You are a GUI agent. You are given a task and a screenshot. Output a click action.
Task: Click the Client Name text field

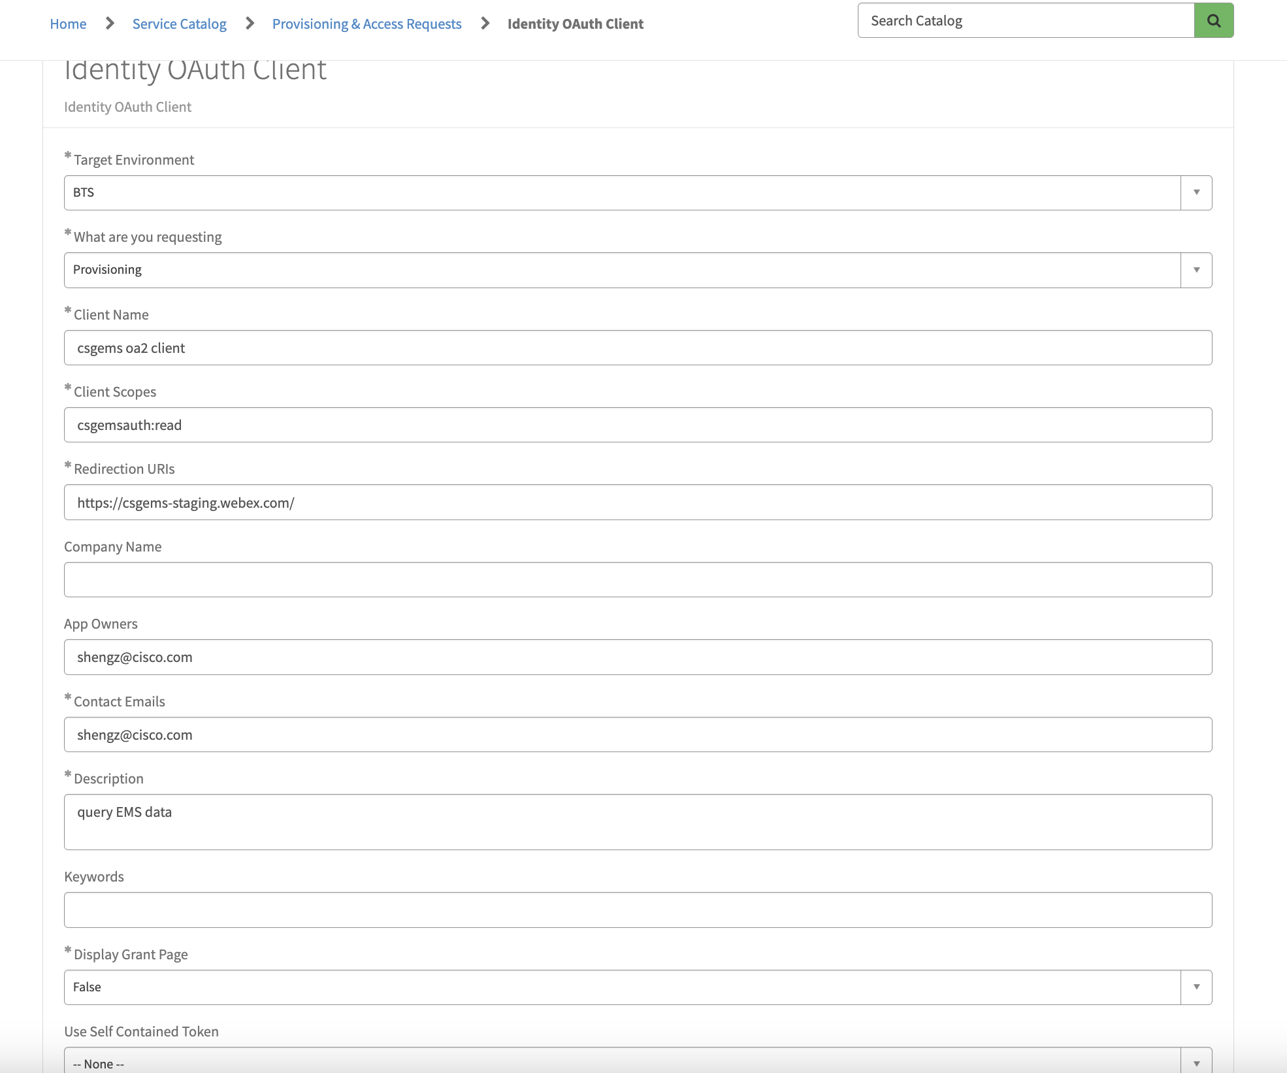[x=638, y=348]
